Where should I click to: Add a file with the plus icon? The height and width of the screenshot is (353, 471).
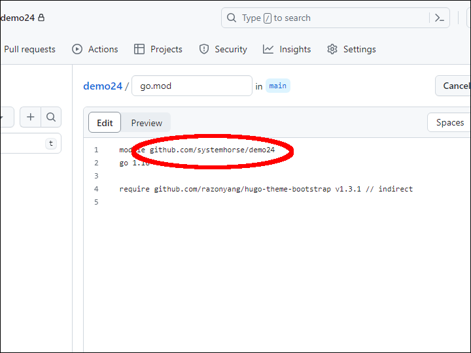tap(30, 117)
